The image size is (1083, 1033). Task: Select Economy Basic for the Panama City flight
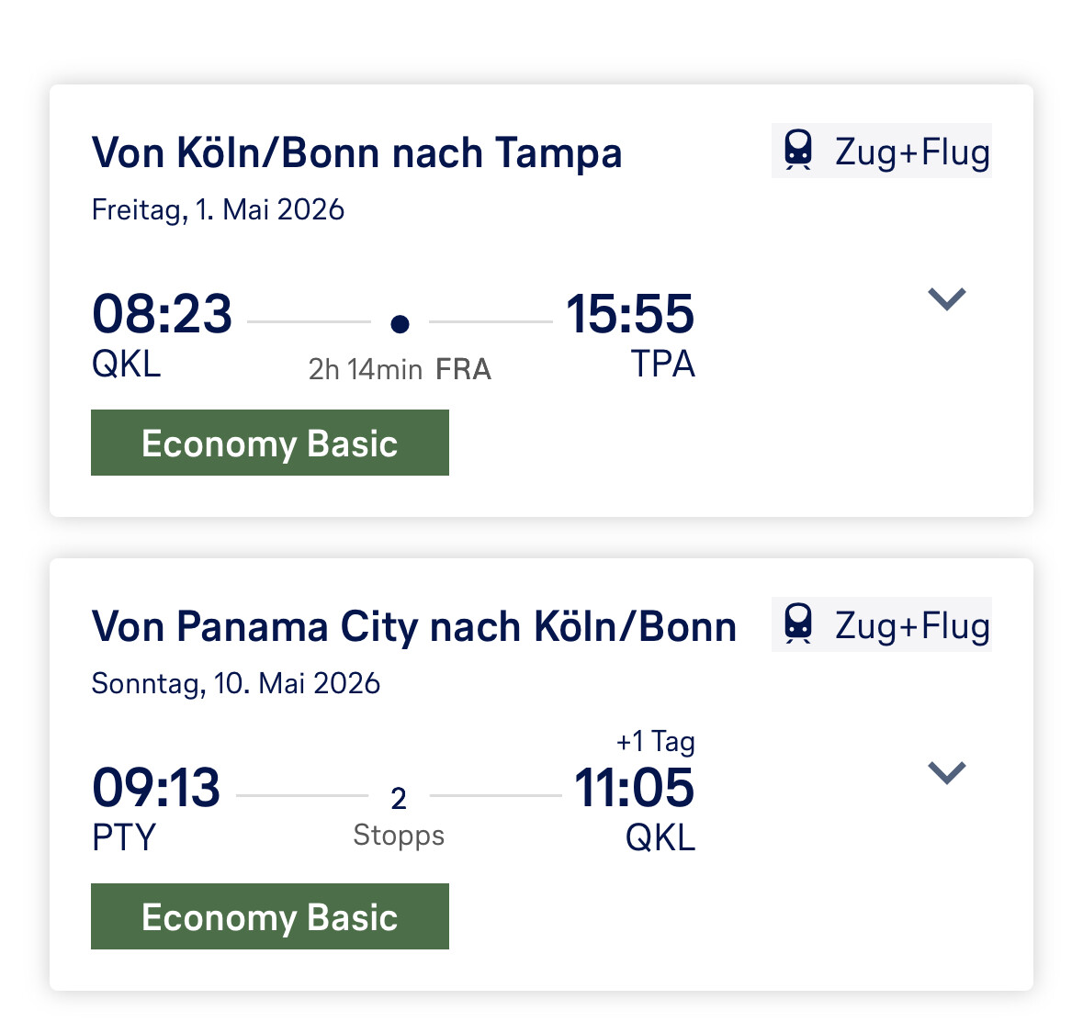tap(270, 917)
